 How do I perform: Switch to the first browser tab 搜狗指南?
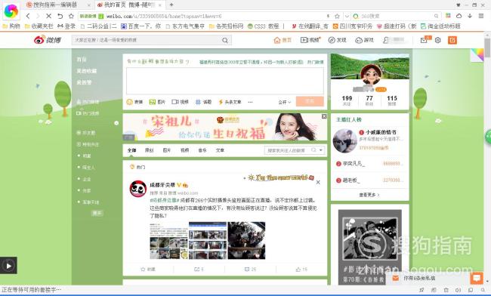click(x=58, y=5)
